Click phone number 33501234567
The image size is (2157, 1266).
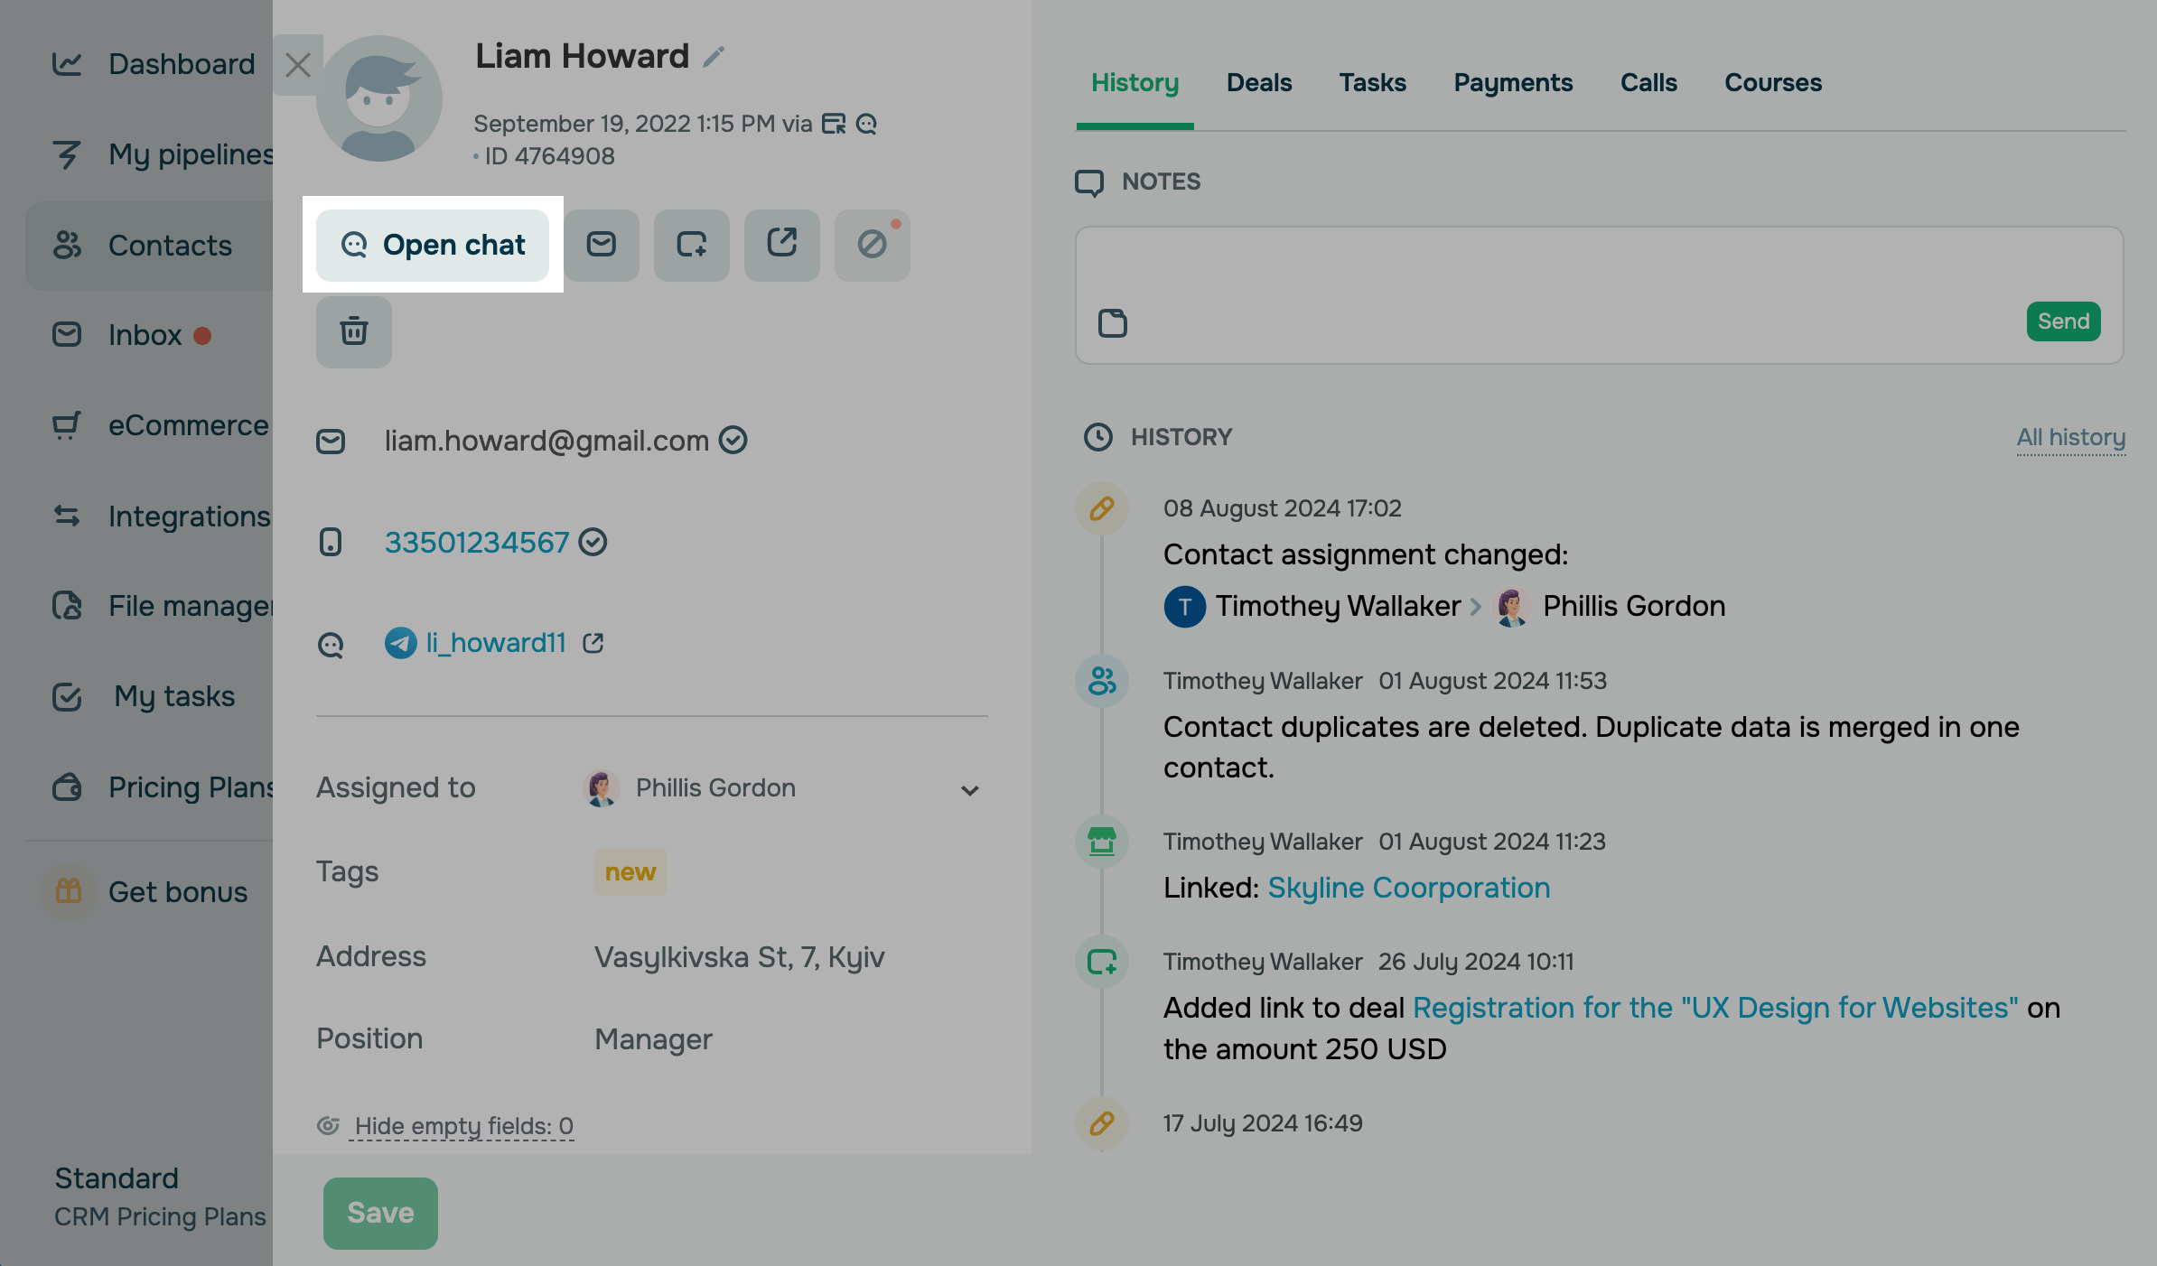click(477, 542)
